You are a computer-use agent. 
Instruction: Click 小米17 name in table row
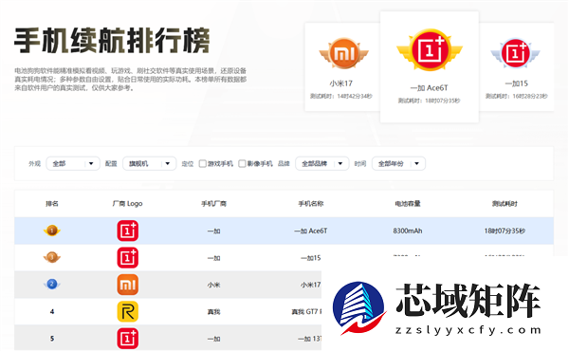click(x=311, y=285)
